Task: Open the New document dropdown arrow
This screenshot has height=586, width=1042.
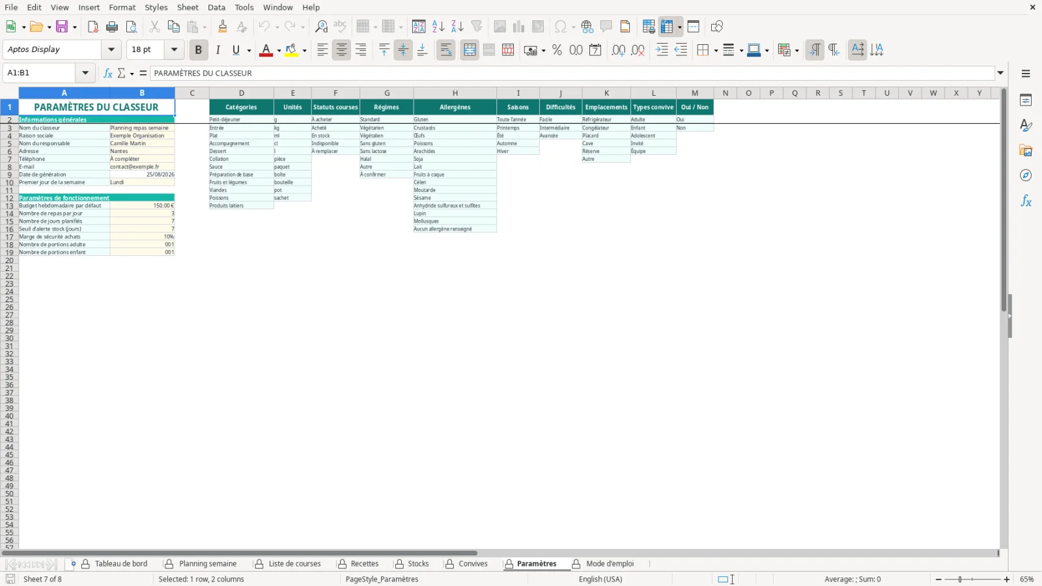Action: coord(24,27)
